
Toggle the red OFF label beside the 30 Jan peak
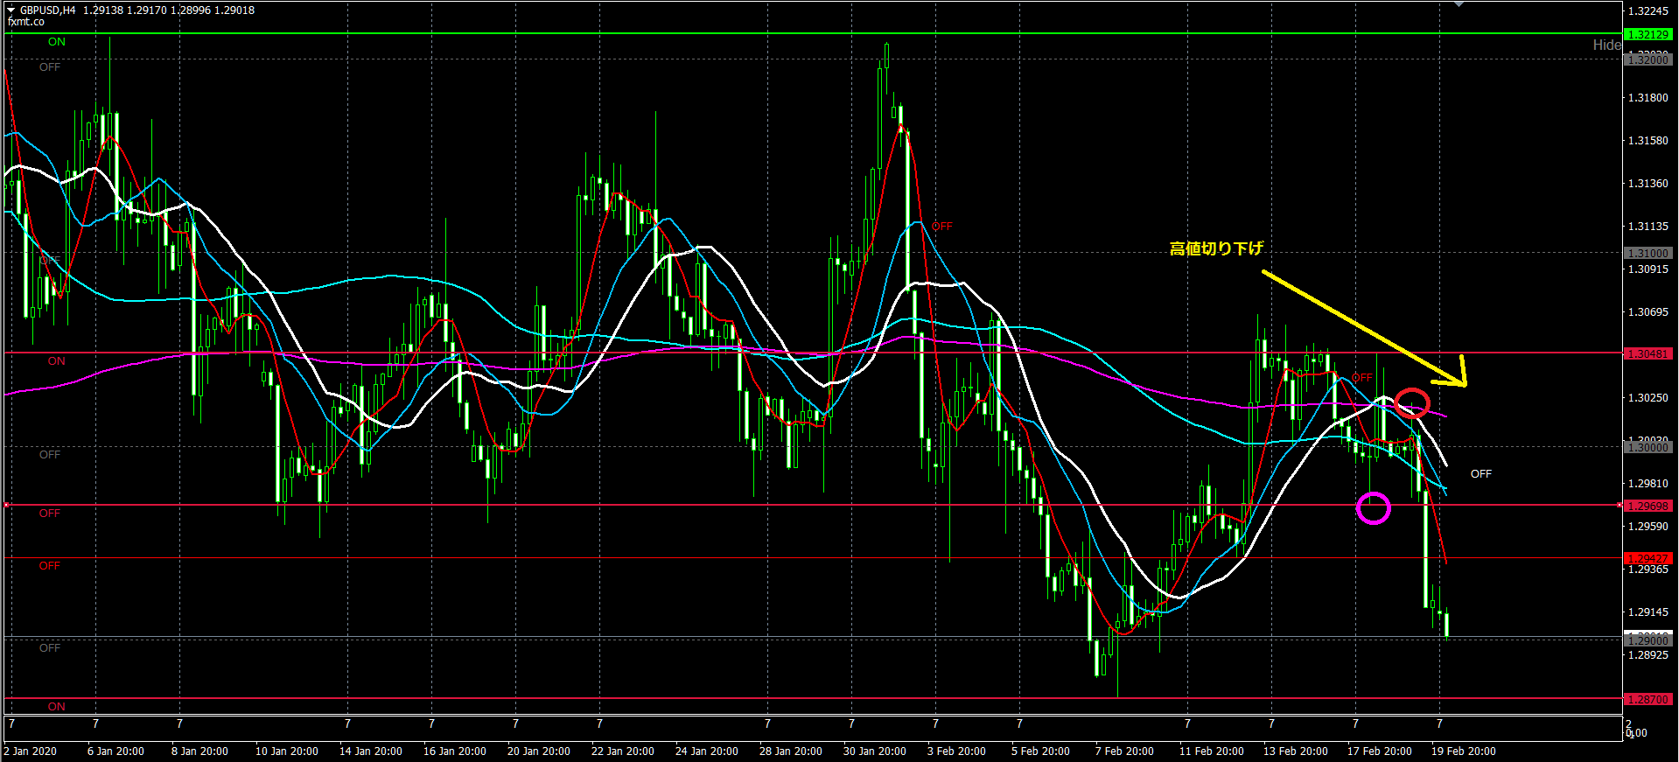[942, 227]
